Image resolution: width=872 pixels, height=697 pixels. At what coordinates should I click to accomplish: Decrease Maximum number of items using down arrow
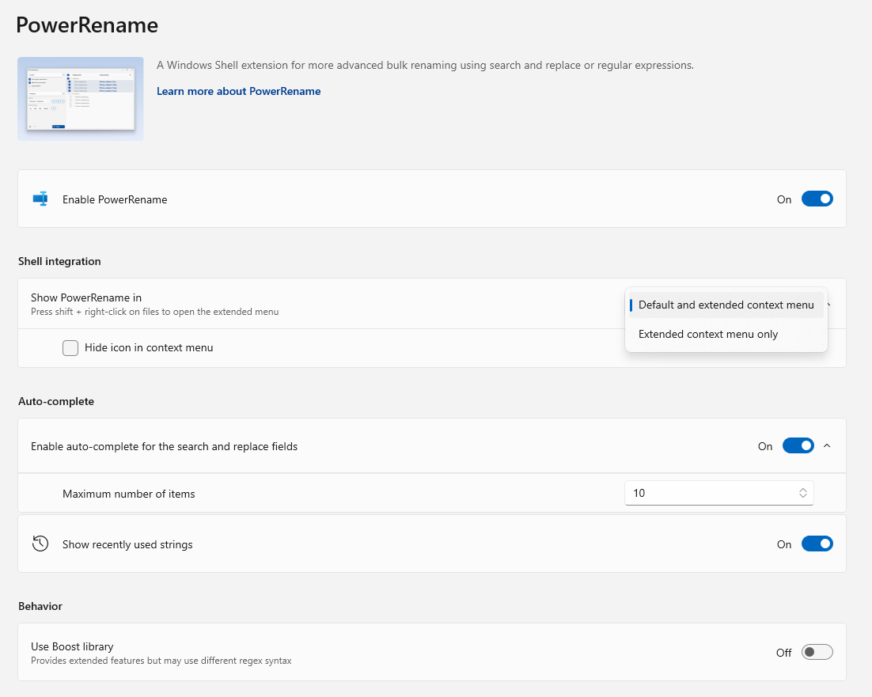pos(803,496)
